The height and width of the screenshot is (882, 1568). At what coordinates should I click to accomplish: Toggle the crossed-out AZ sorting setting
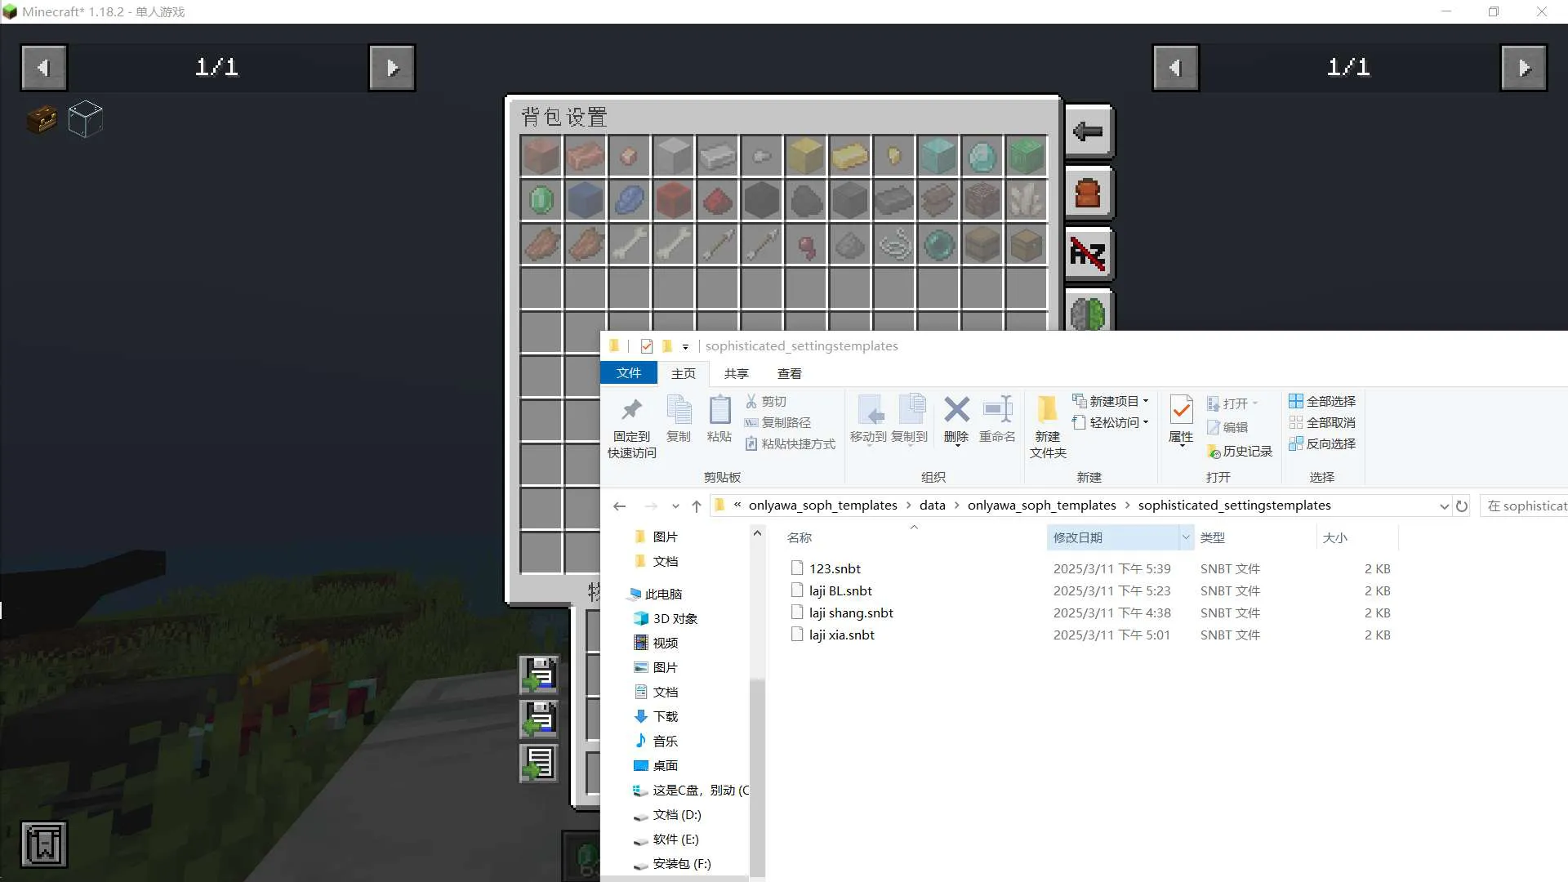1089,254
